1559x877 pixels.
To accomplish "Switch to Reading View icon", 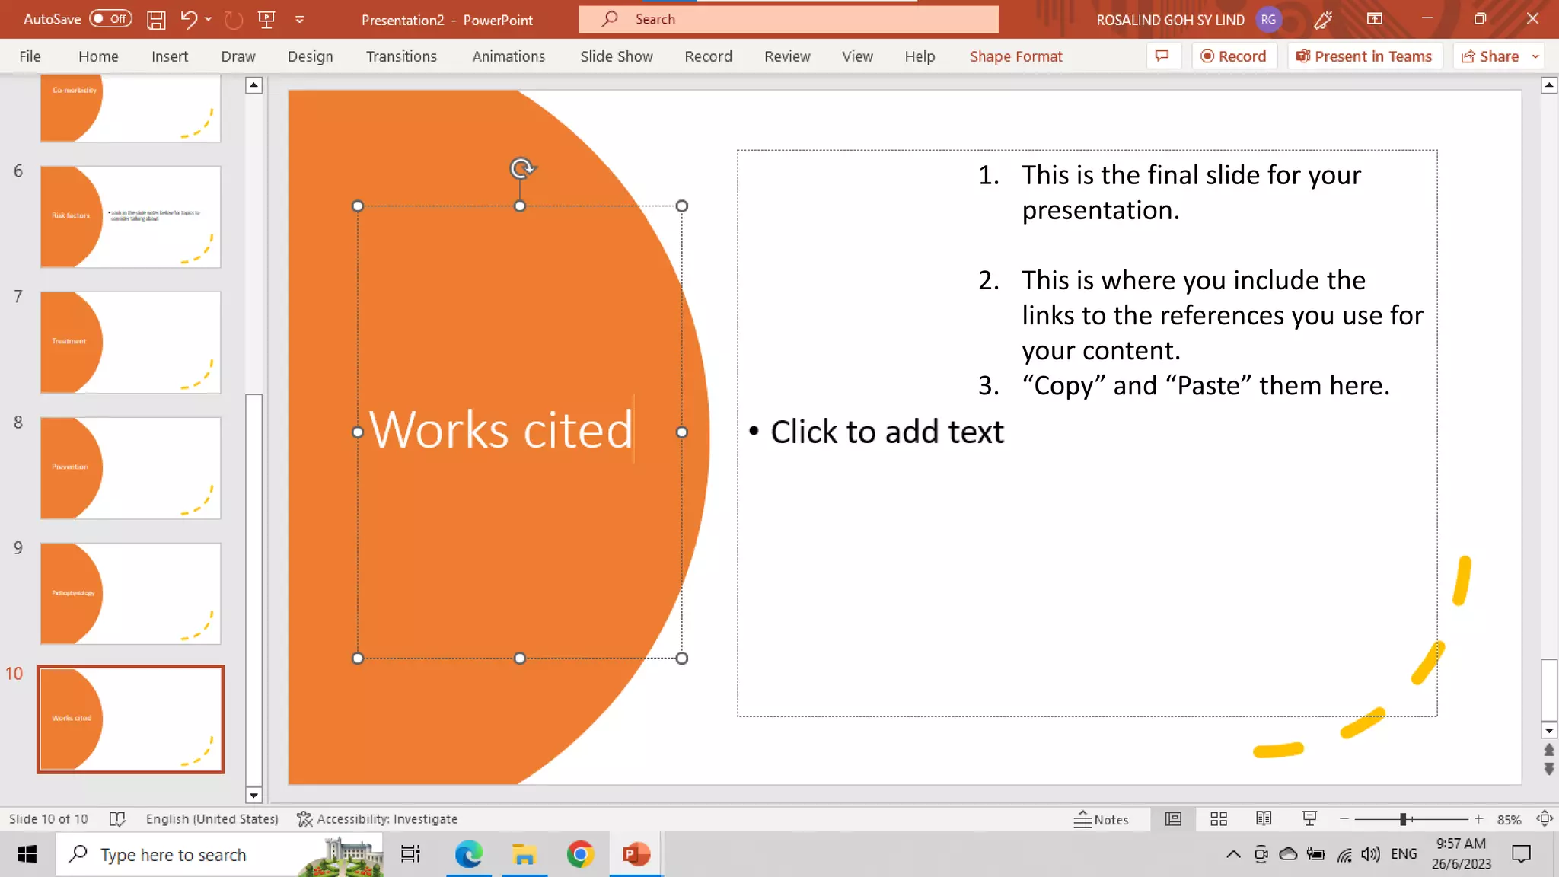I will pos(1264,819).
